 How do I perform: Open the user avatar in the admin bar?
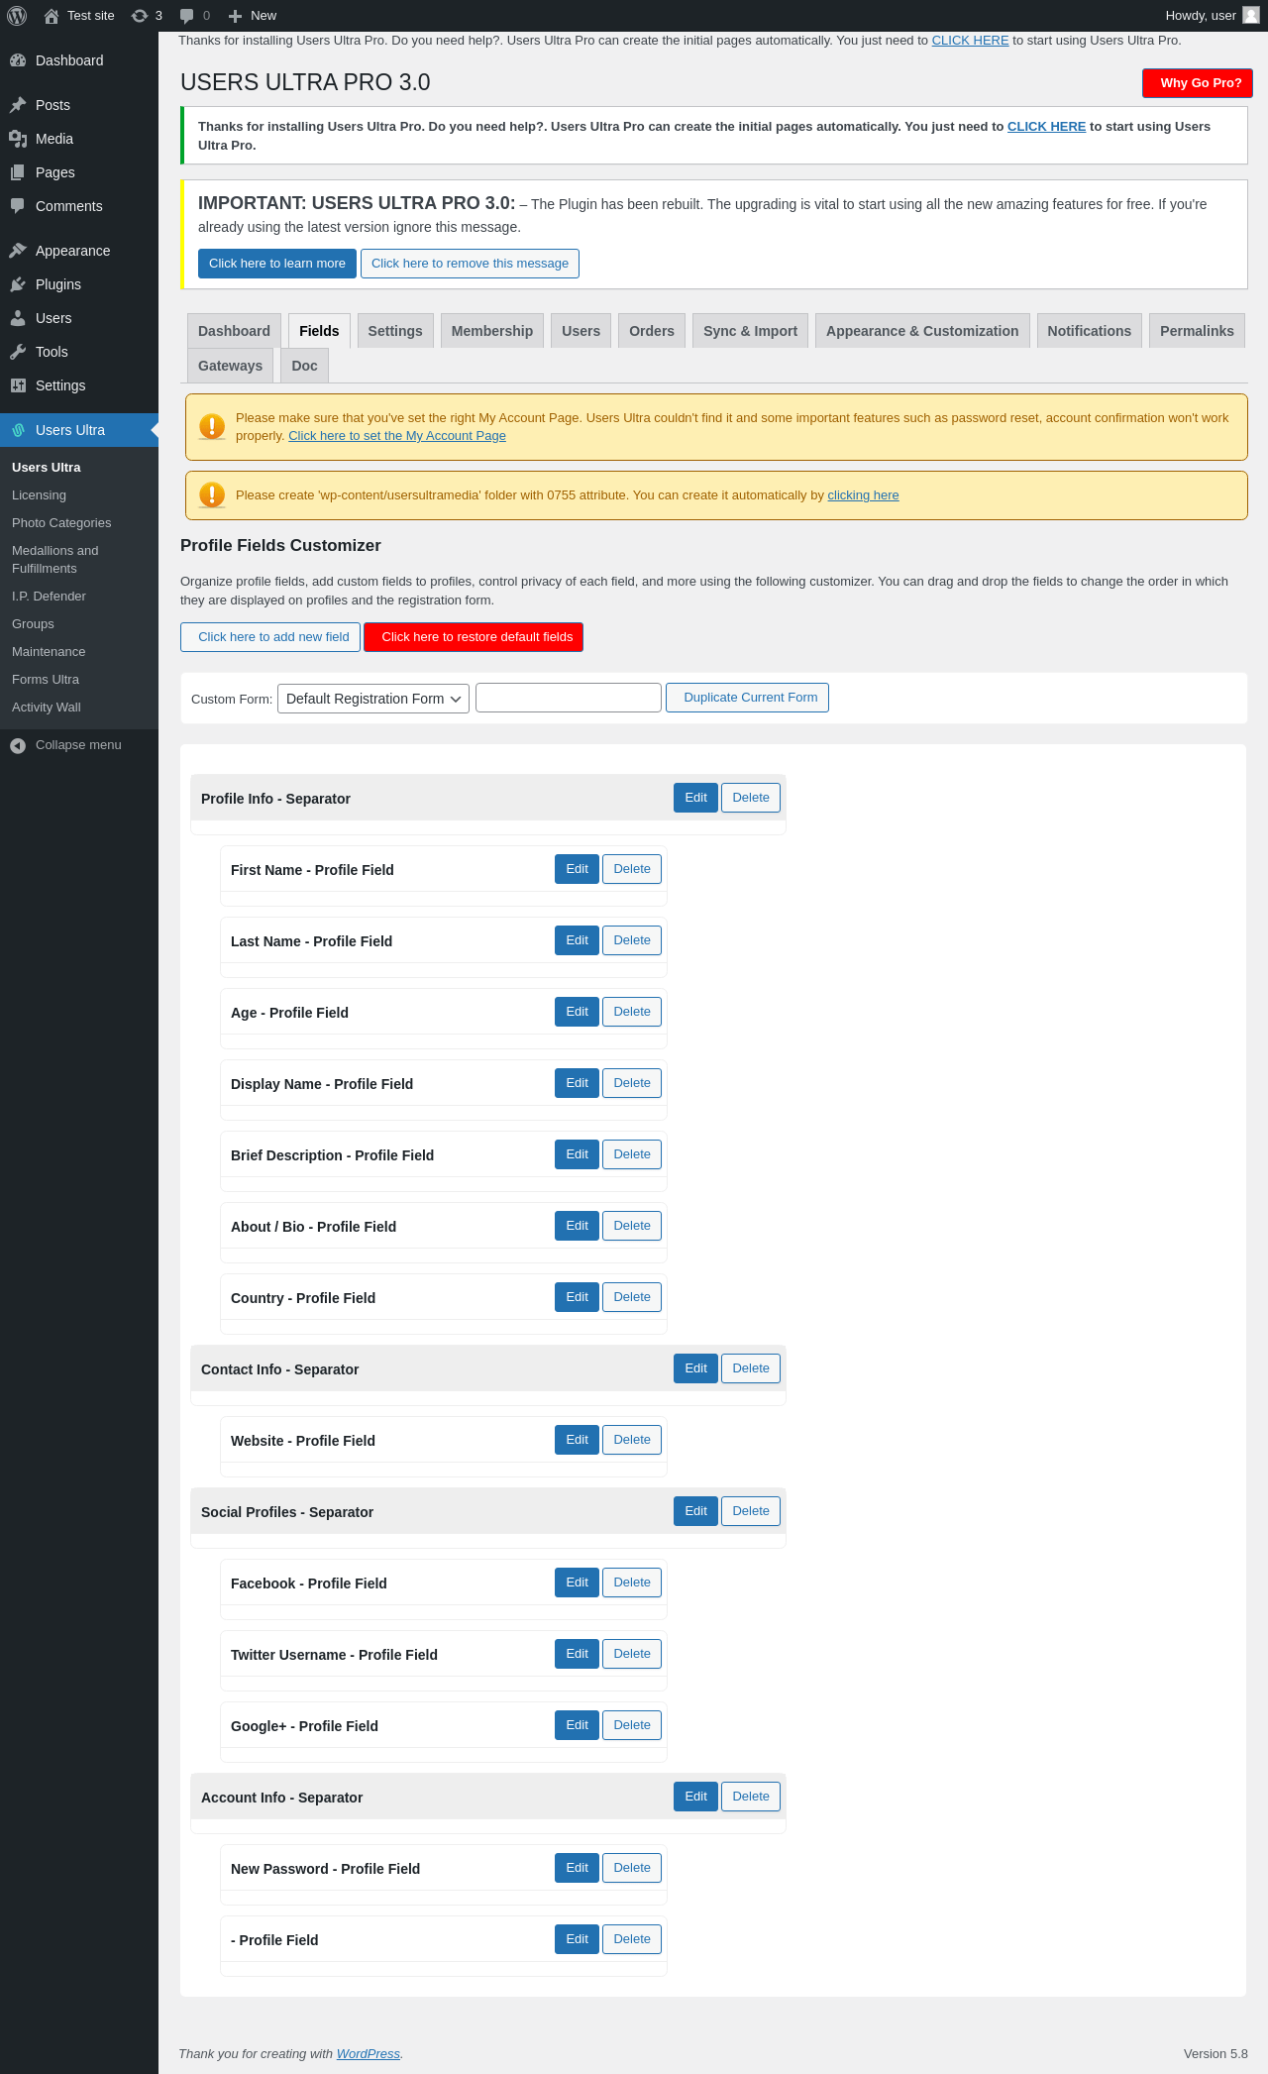pos(1251,15)
